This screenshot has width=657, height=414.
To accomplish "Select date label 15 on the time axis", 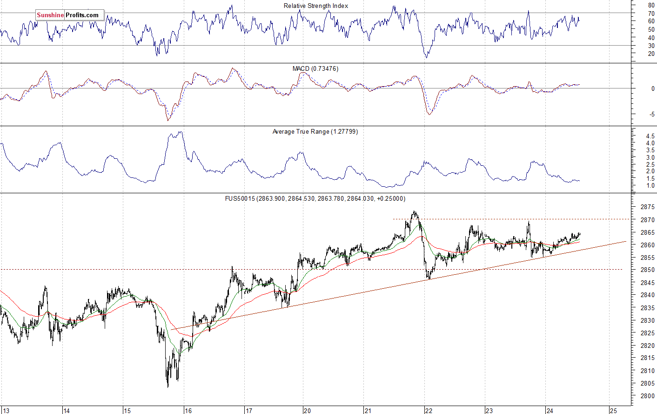I will pyautogui.click(x=127, y=410).
